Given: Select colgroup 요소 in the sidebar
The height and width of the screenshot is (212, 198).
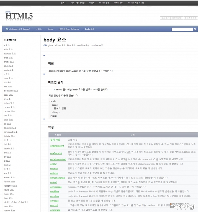Looking at the screenshot, I should 10,128.
